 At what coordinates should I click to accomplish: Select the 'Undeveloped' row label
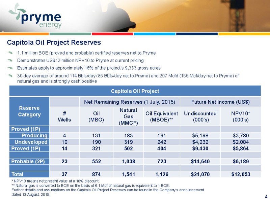[31, 142]
